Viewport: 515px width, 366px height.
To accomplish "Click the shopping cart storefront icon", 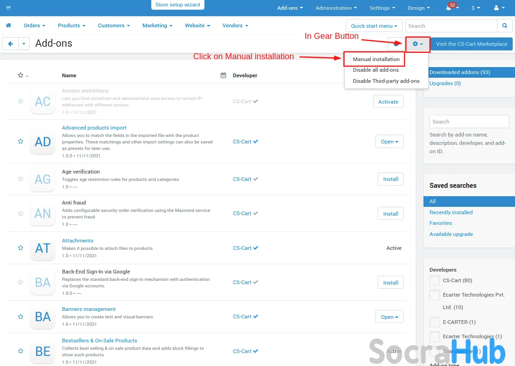I will (8, 8).
